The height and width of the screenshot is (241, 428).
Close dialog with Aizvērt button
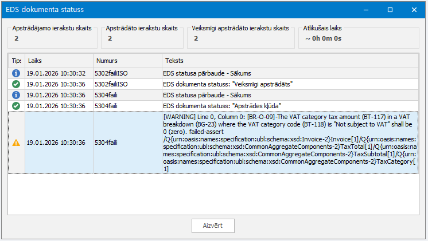(x=213, y=226)
